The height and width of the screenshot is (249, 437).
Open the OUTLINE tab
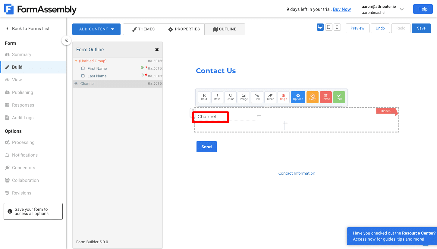(225, 29)
